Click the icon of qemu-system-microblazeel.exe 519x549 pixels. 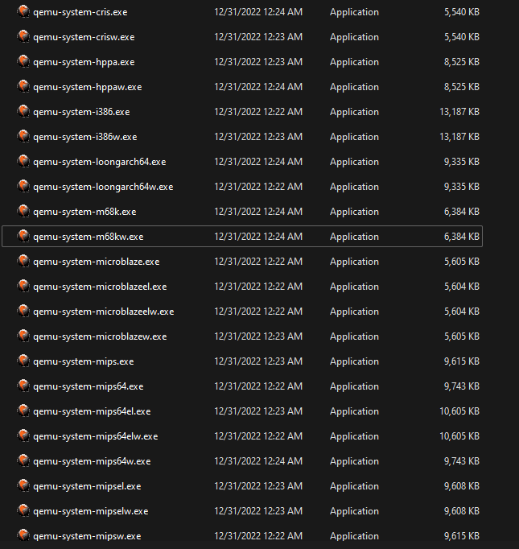coord(23,286)
